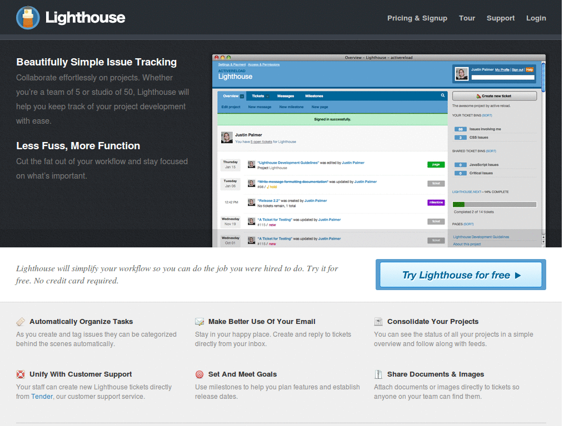The height and width of the screenshot is (426, 569).
Task: Click the target icon next to Set And Meet Goals
Action: click(199, 374)
